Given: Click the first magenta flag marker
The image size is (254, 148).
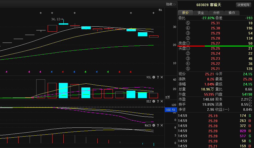Looking at the screenshot, I should coord(7,71).
